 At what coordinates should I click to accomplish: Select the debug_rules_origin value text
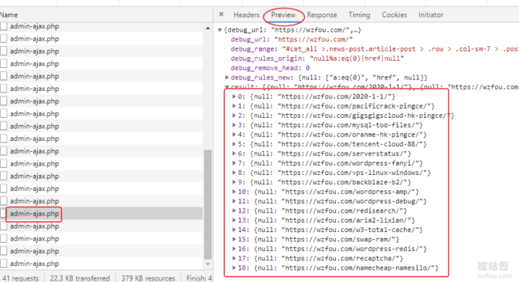tap(357, 59)
